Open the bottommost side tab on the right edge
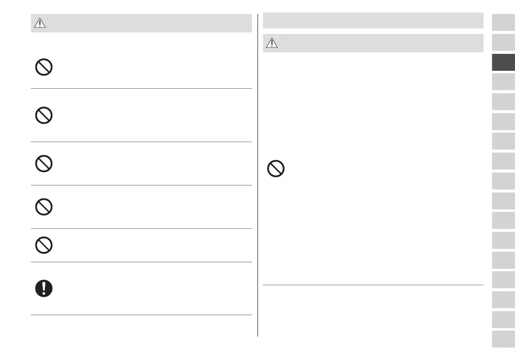Image resolution: width=515 pixels, height=362 pixels. (x=503, y=339)
